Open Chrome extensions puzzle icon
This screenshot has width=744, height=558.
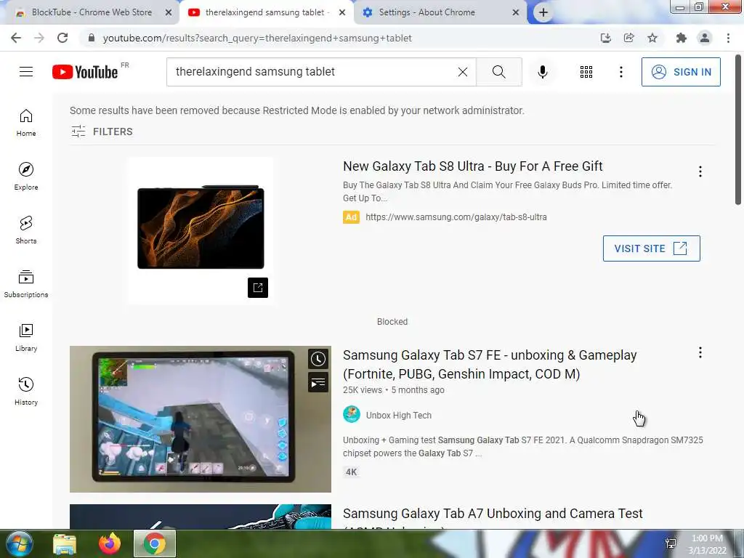682,38
